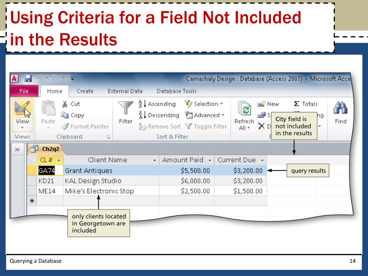The image size is (368, 276).
Task: Click the View design icon button
Action: coord(22,109)
